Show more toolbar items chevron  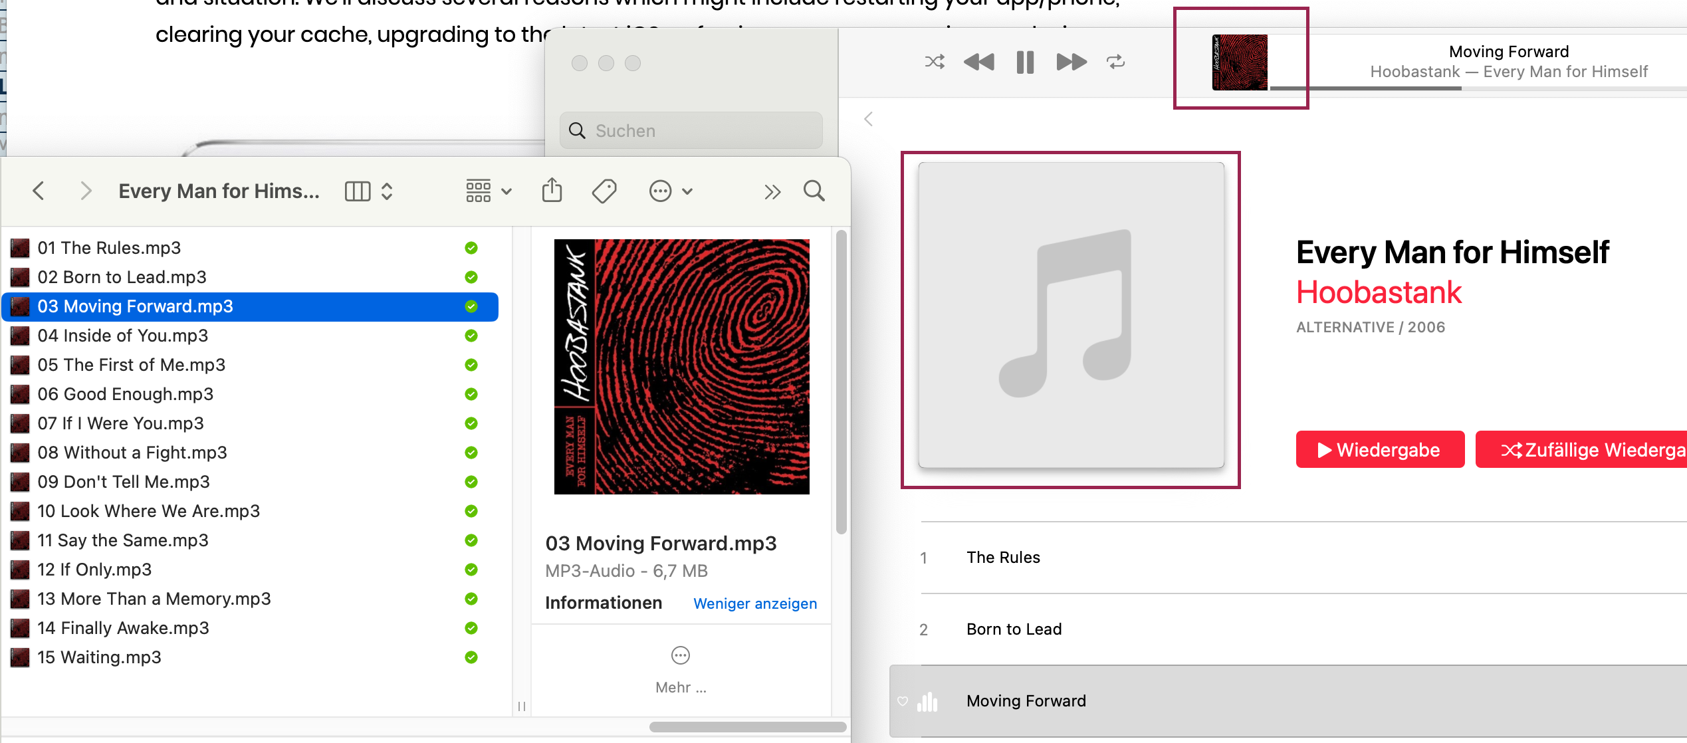pos(772,192)
